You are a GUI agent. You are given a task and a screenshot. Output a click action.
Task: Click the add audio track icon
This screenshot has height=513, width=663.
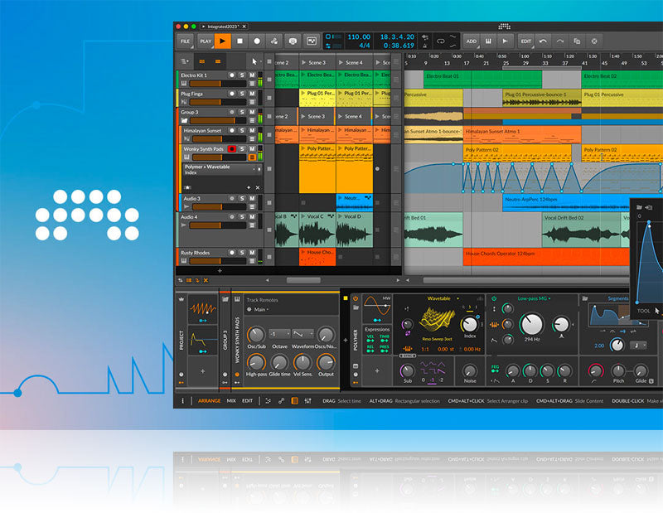[505, 41]
